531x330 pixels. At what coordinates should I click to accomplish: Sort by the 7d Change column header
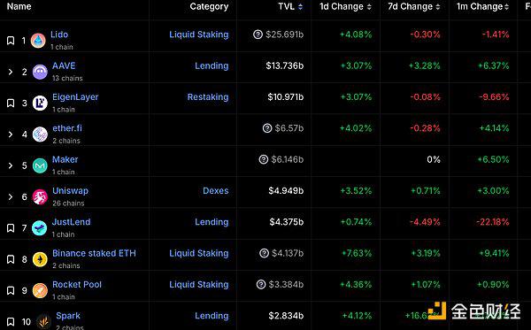point(414,6)
